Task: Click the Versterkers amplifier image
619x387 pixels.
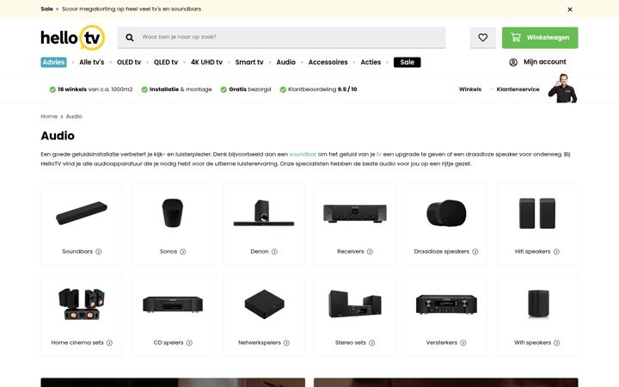Action: pyautogui.click(x=446, y=304)
